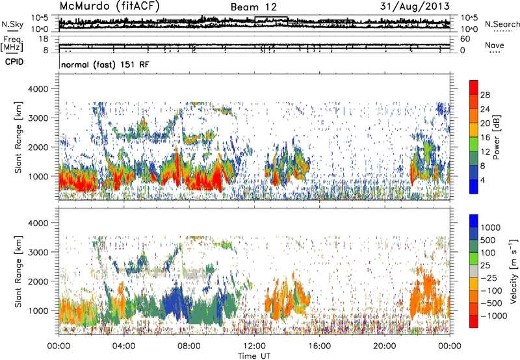Click the CPID label

click(14, 62)
